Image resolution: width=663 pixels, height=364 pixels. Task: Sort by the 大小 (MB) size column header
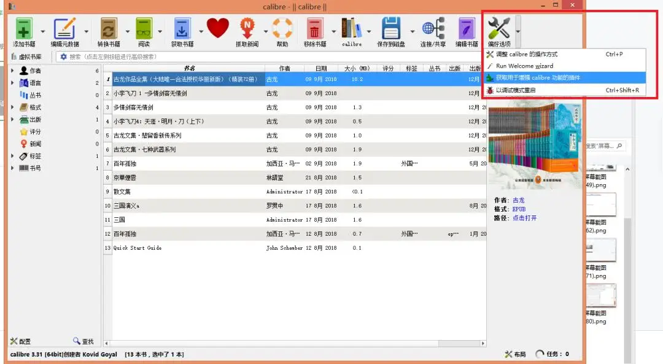357,68
